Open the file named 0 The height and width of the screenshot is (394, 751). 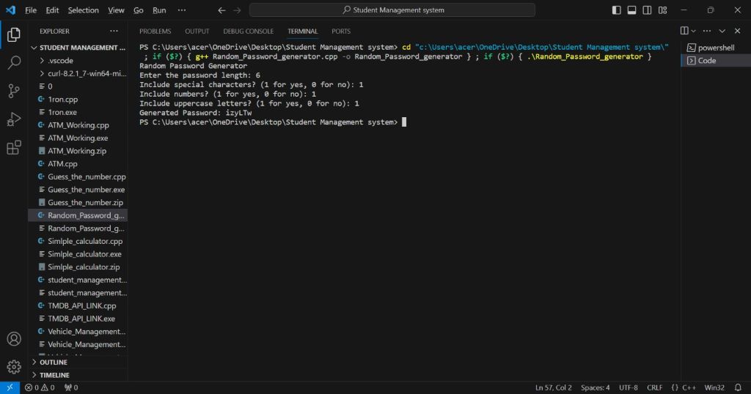coord(79,86)
